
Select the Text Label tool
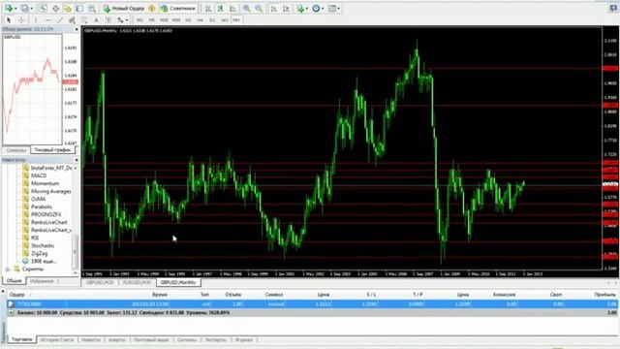108,19
